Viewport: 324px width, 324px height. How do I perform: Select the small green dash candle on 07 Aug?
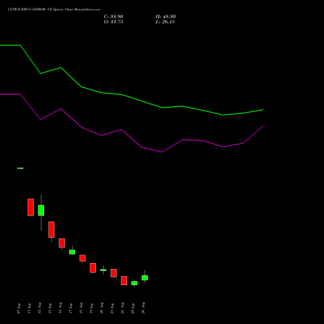pyautogui.click(x=20, y=168)
